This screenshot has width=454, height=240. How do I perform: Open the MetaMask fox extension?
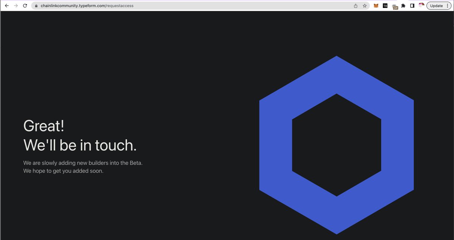[376, 6]
